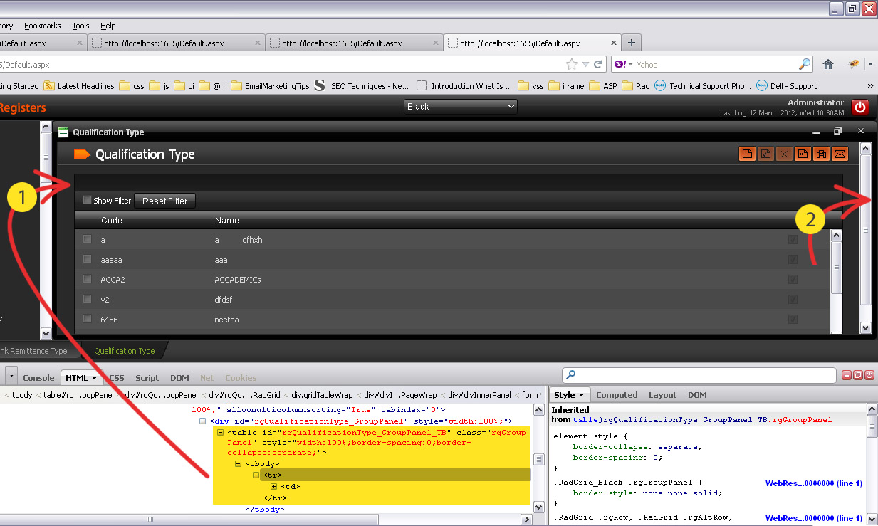Open the Firebug bug icon

(x=855, y=64)
